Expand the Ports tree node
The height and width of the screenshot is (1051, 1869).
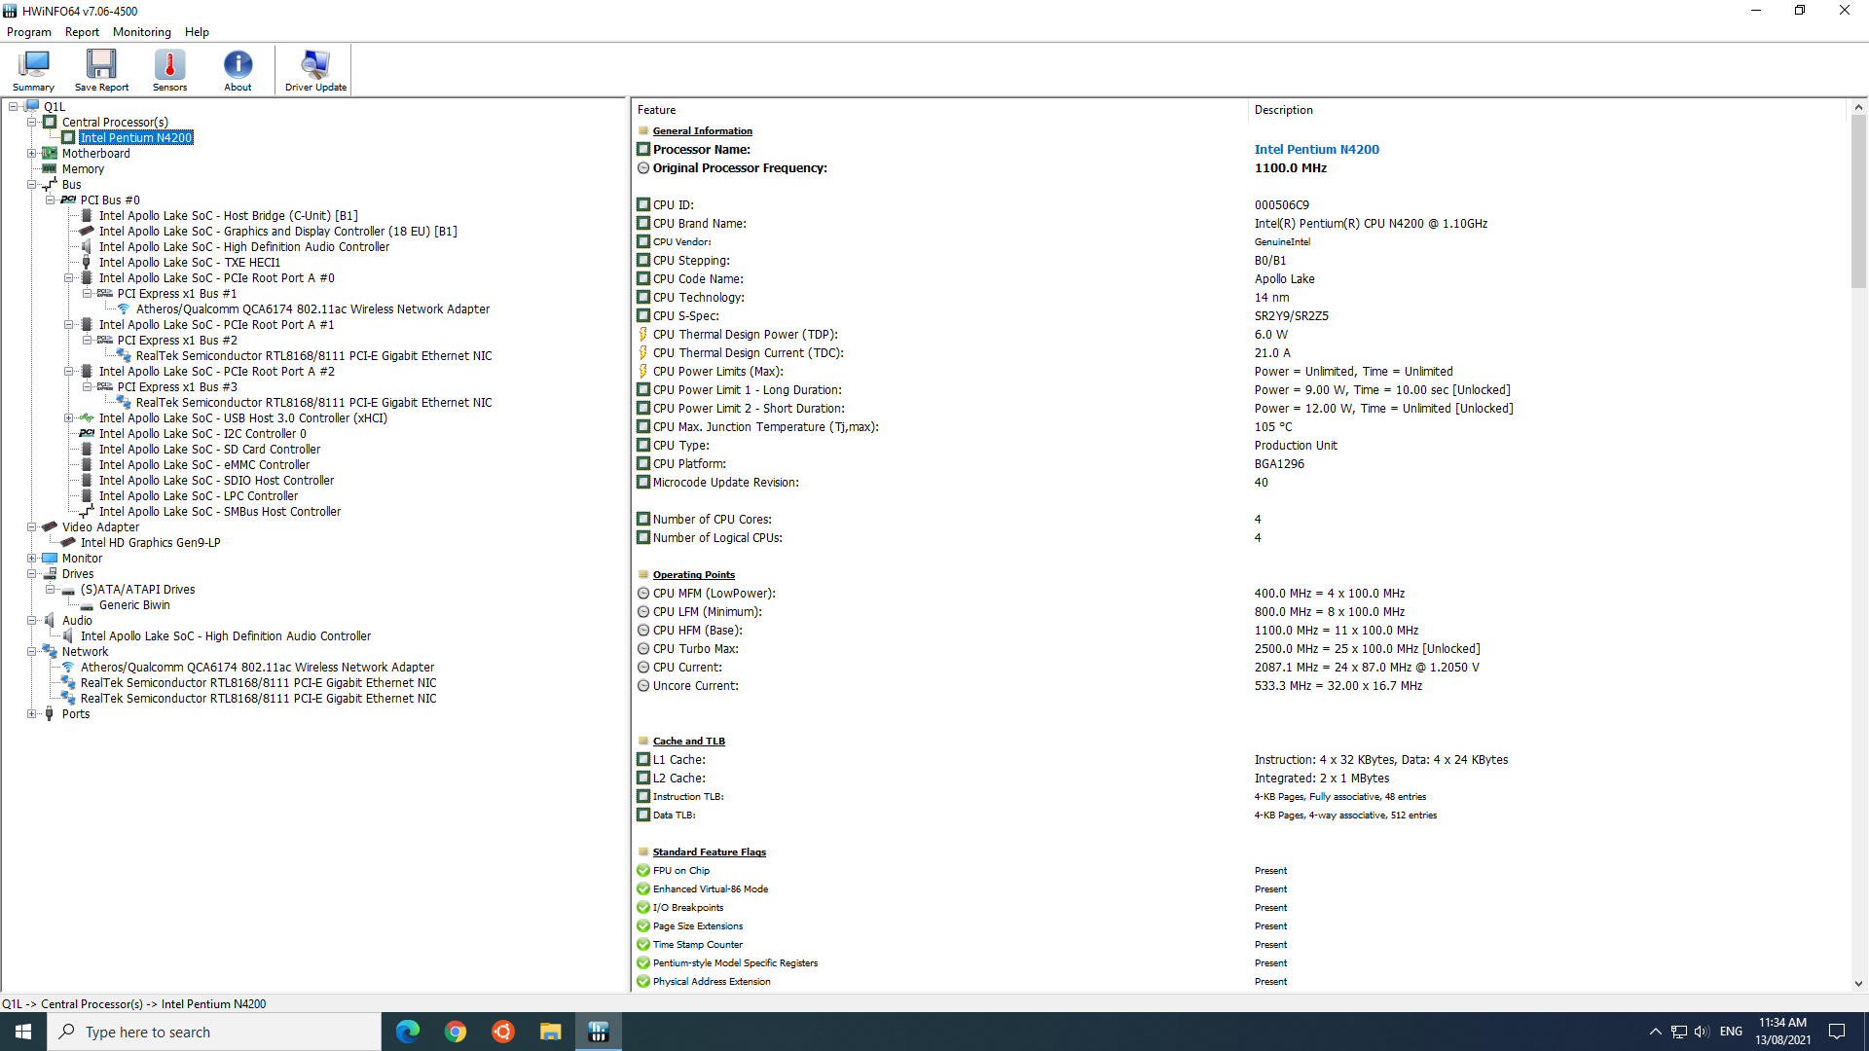pos(32,714)
